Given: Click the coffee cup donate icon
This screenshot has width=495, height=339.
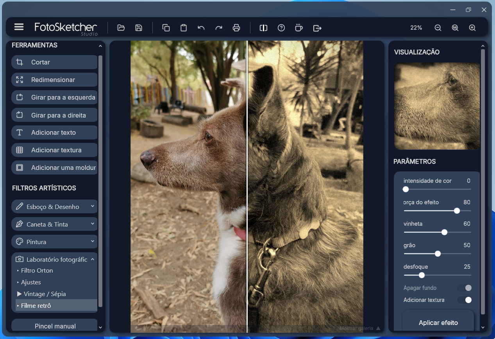Looking at the screenshot, I should pyautogui.click(x=299, y=28).
